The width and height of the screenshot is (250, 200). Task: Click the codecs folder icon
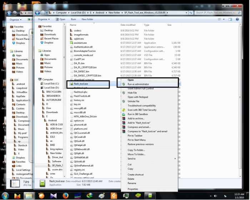tap(71, 30)
